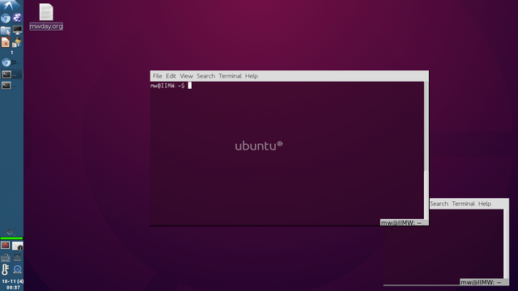The image size is (518, 291).
Task: Click the screenshot camera tray icon
Action: click(x=18, y=257)
